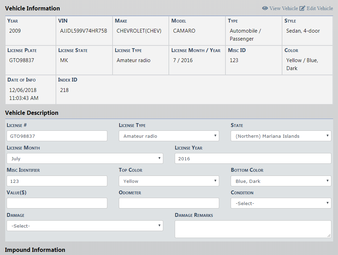Click the eye icon beside View Vehicle
338x255 pixels.
click(x=265, y=8)
